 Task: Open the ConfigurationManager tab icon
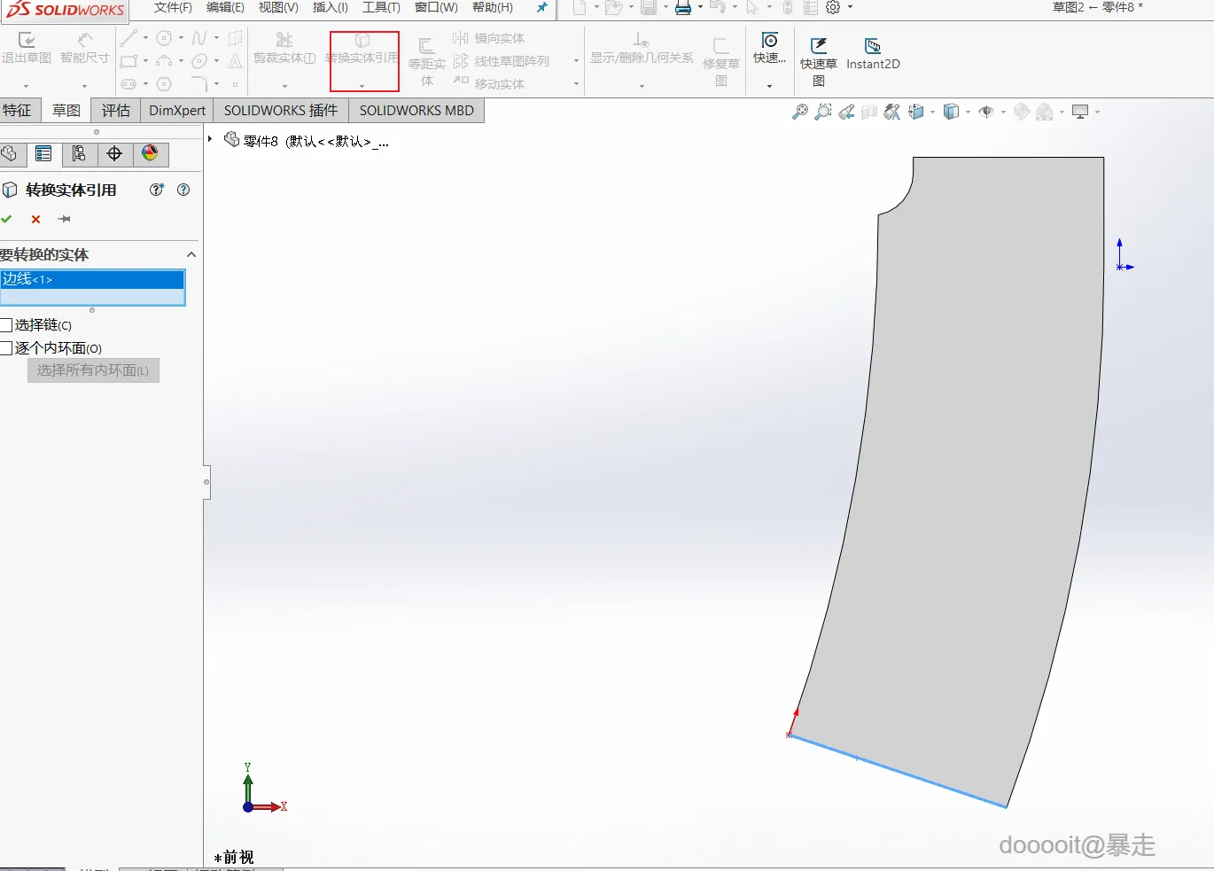tap(79, 154)
